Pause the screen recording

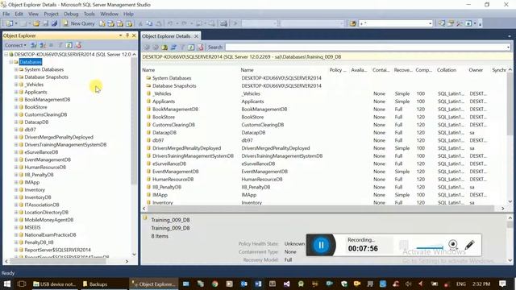tap(321, 245)
